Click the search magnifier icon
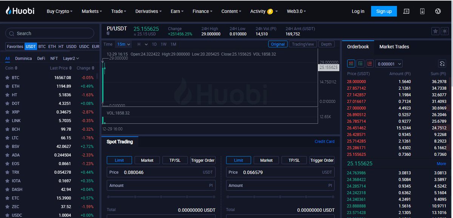 (12, 34)
